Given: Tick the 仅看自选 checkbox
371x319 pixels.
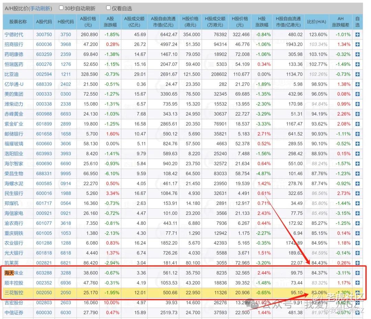Looking at the screenshot, I should pos(108,8).
